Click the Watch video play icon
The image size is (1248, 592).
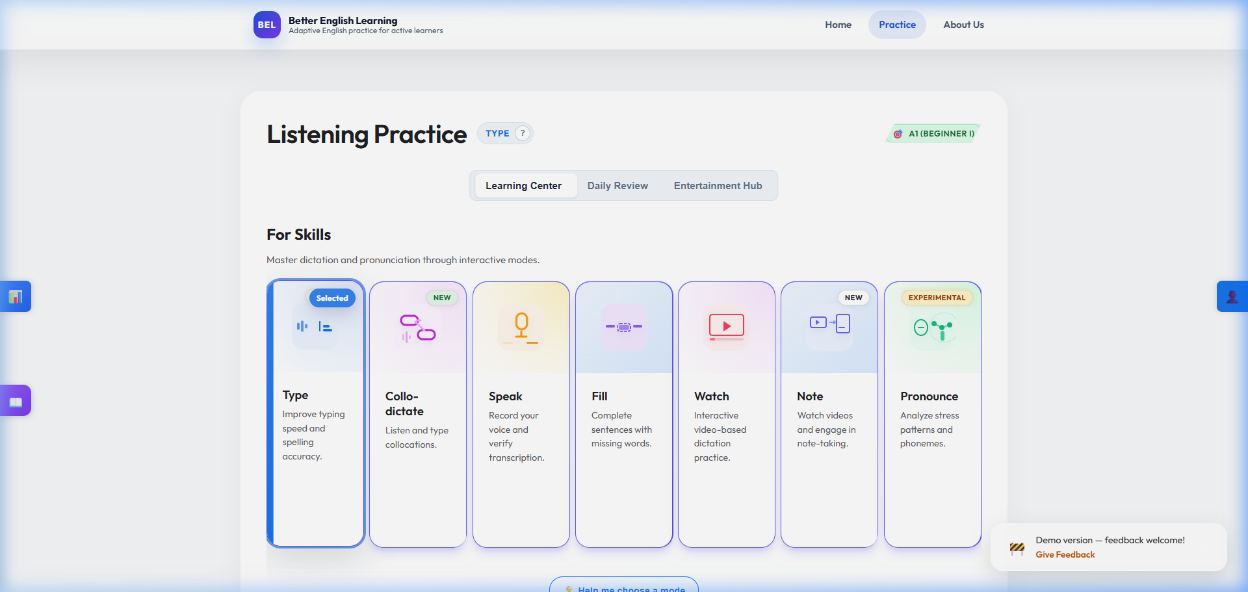pyautogui.click(x=727, y=328)
